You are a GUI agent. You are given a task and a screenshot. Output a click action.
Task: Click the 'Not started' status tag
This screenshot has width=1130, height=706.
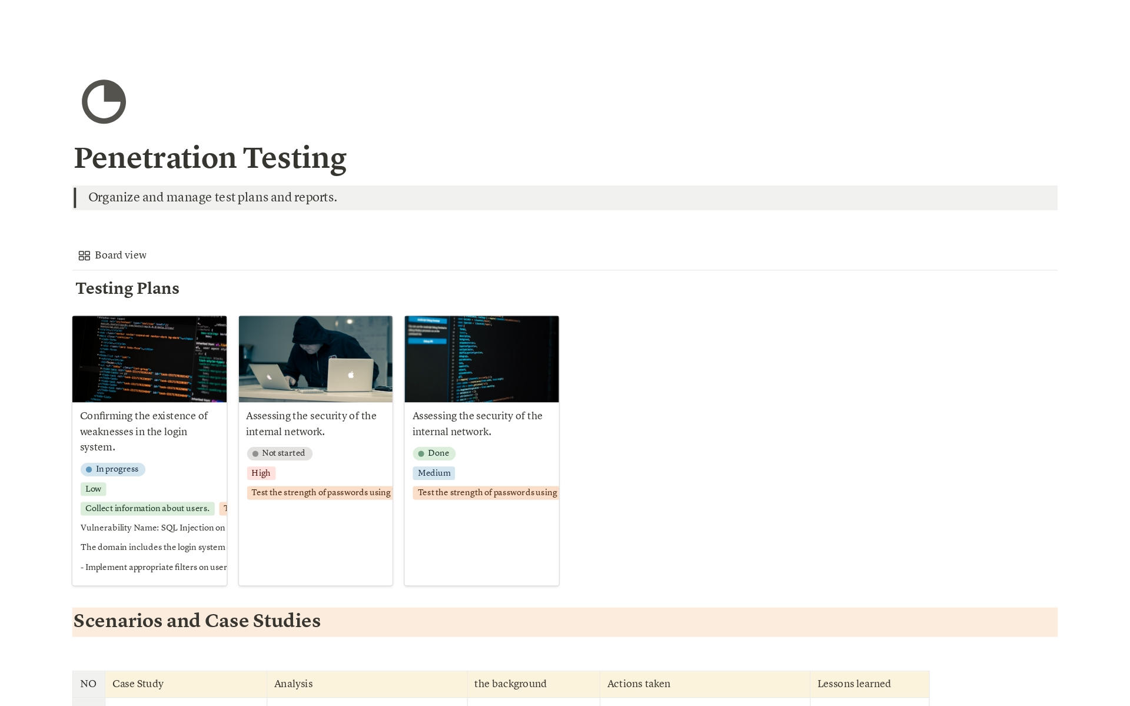point(279,453)
